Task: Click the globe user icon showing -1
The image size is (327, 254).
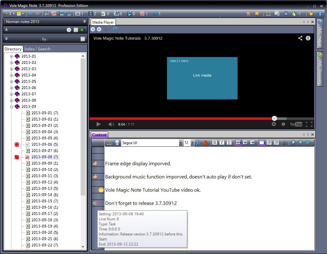Action: pos(294,14)
